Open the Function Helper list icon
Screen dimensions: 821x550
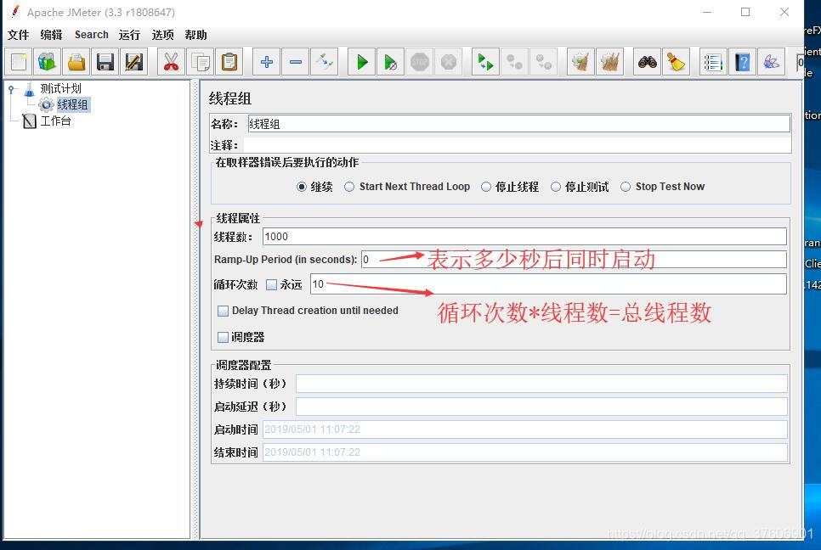[x=713, y=62]
